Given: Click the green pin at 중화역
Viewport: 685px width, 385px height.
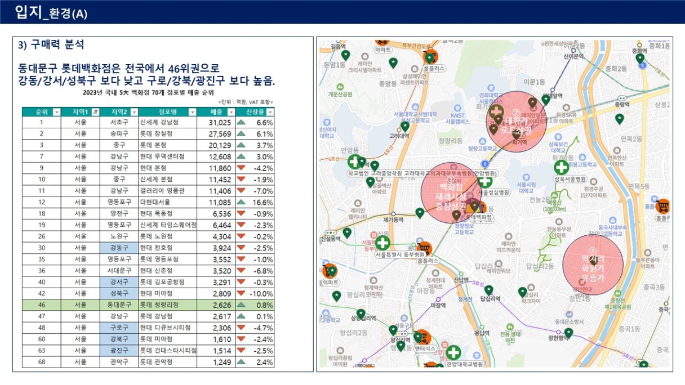Looking at the screenshot, I should coord(639,59).
